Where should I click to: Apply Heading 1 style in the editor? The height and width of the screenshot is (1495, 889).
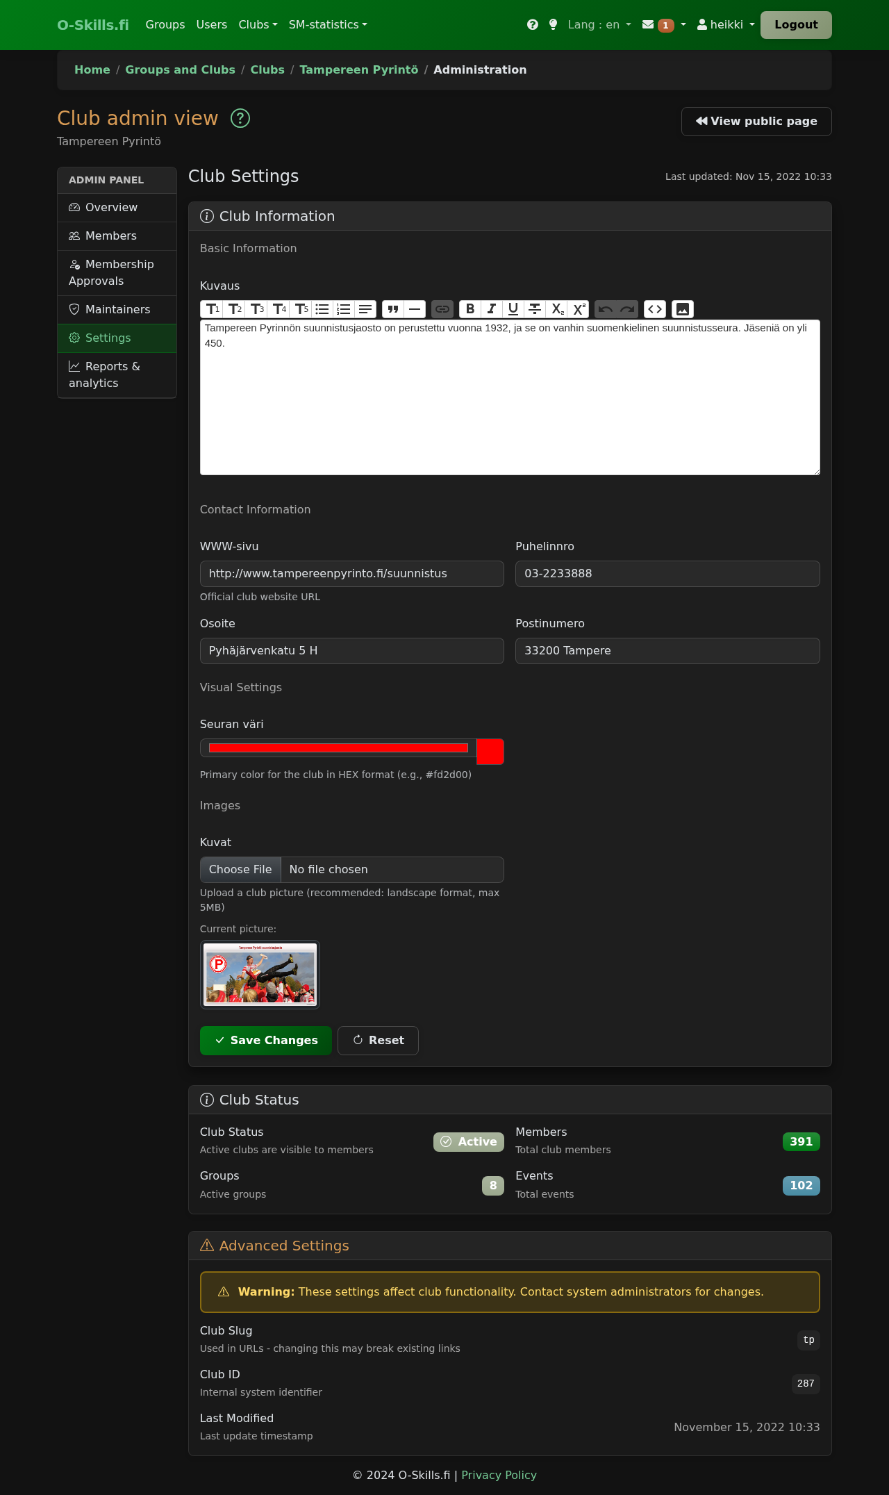pos(212,309)
